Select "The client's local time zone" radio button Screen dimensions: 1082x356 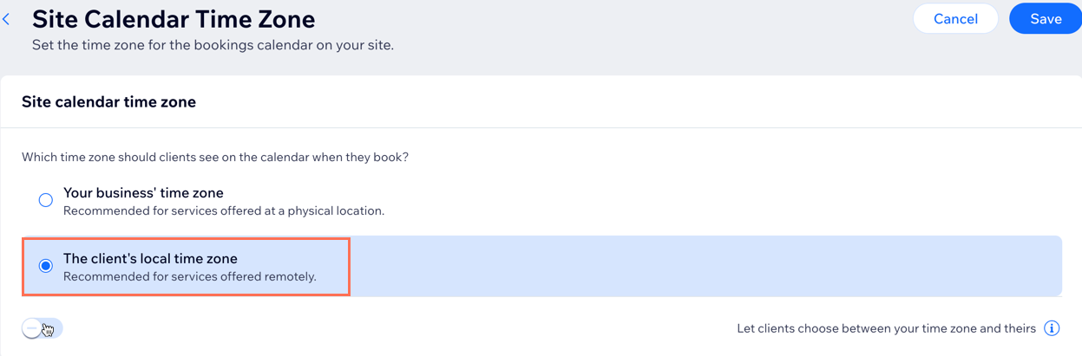tap(46, 266)
